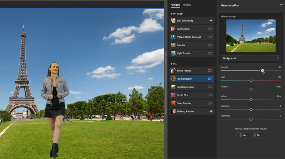The width and height of the screenshot is (285, 159).
Task: Enable the Super Zoom filter toggle
Action: (x=210, y=29)
